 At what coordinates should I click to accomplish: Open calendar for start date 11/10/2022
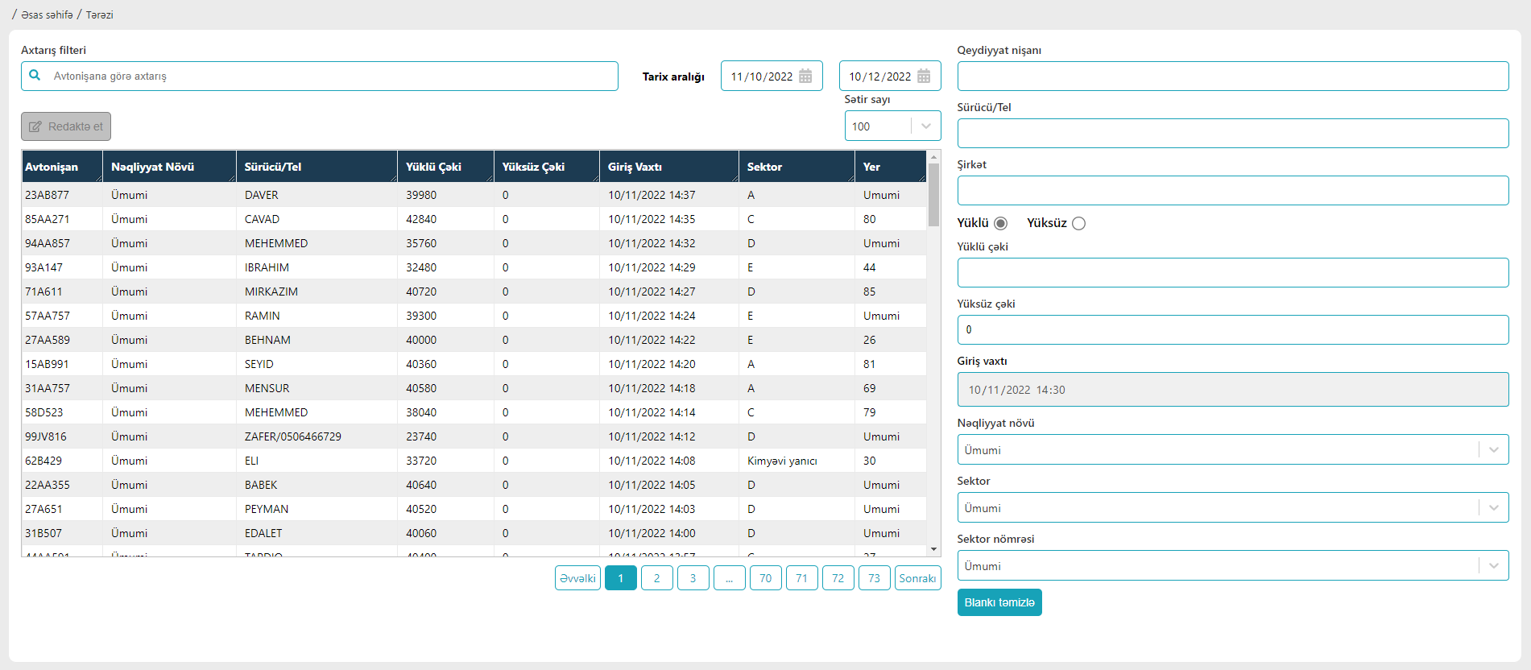(805, 77)
